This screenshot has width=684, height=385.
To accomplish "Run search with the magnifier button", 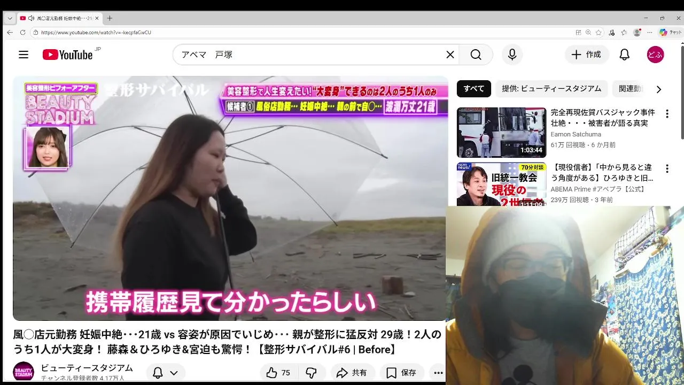I will tap(476, 55).
